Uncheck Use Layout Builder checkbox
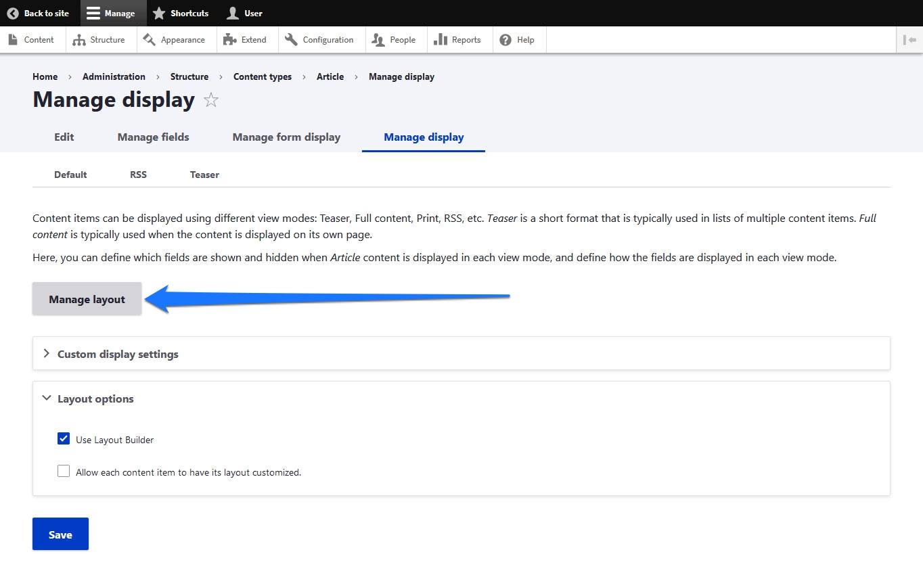Screen dimensions: 923x569 [x=64, y=438]
